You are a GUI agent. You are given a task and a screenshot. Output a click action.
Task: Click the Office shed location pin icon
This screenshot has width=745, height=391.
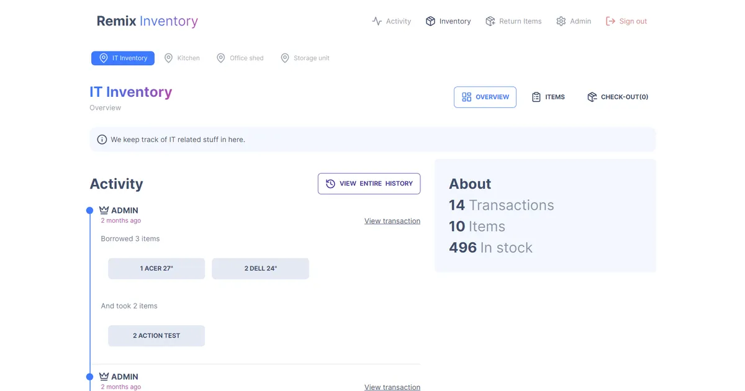(x=220, y=58)
